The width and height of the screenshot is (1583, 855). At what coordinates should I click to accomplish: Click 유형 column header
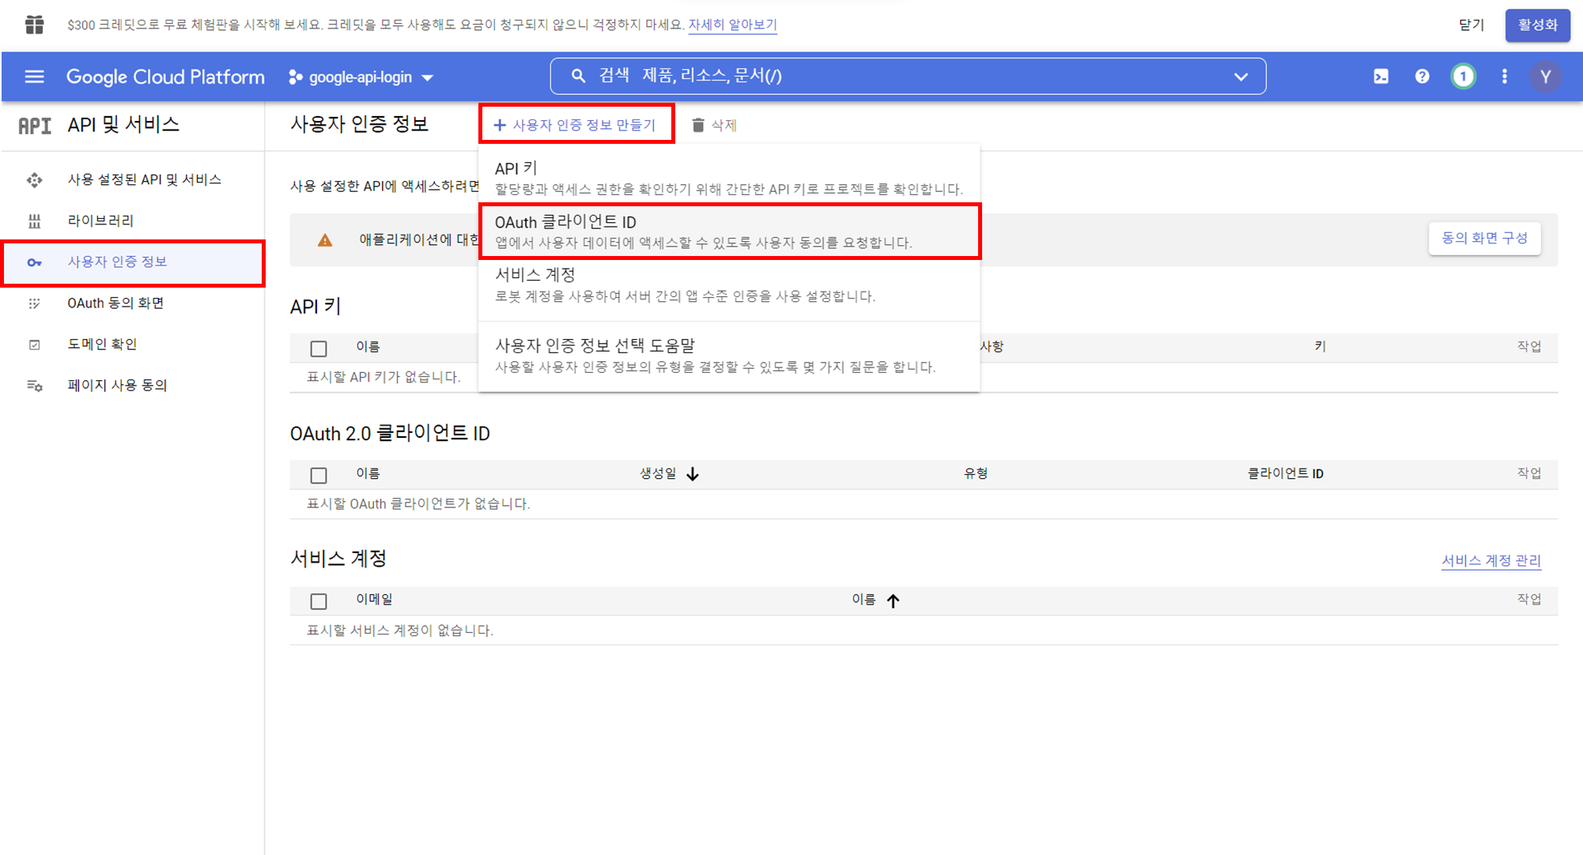point(976,473)
